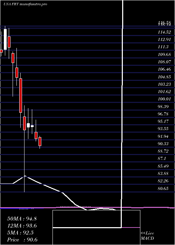
Task: Click the 5MA : 92.5 reading
Action: pos(20,233)
